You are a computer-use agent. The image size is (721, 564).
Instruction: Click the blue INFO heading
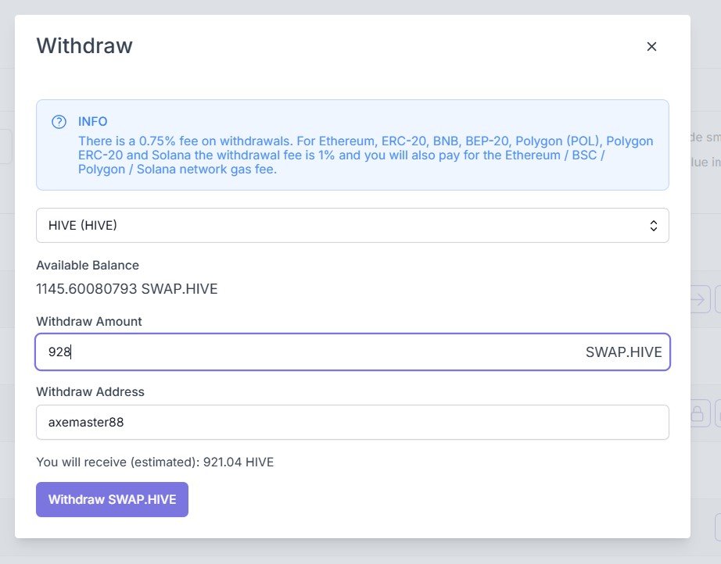tap(93, 121)
